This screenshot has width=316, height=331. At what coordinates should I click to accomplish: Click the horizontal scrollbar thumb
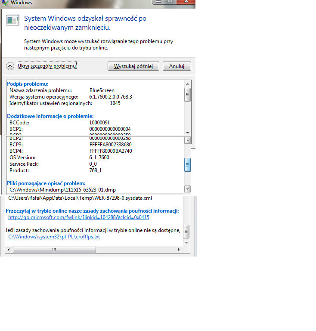(55, 250)
